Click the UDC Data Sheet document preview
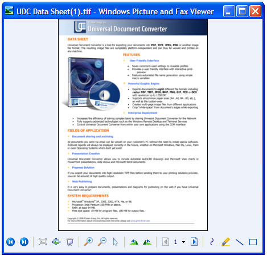 133,125
